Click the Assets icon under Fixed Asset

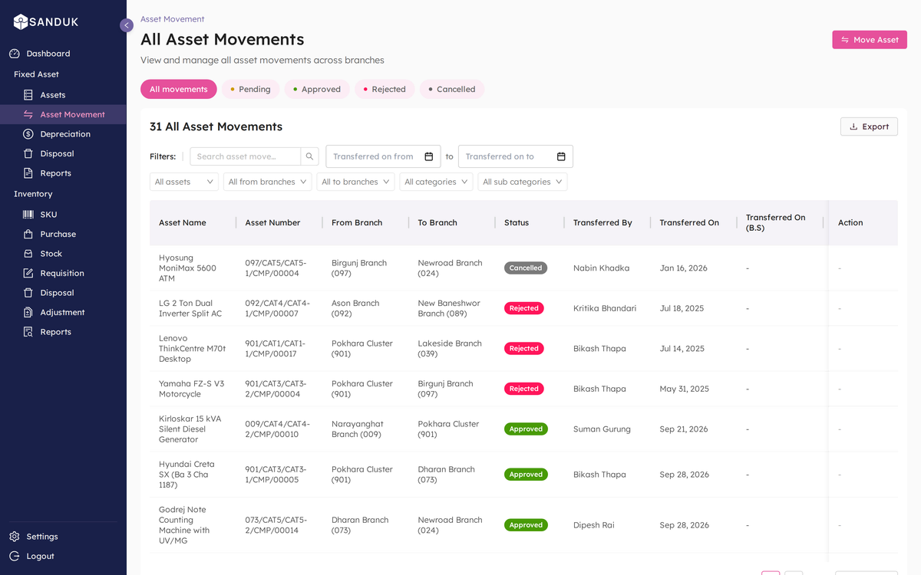point(28,95)
